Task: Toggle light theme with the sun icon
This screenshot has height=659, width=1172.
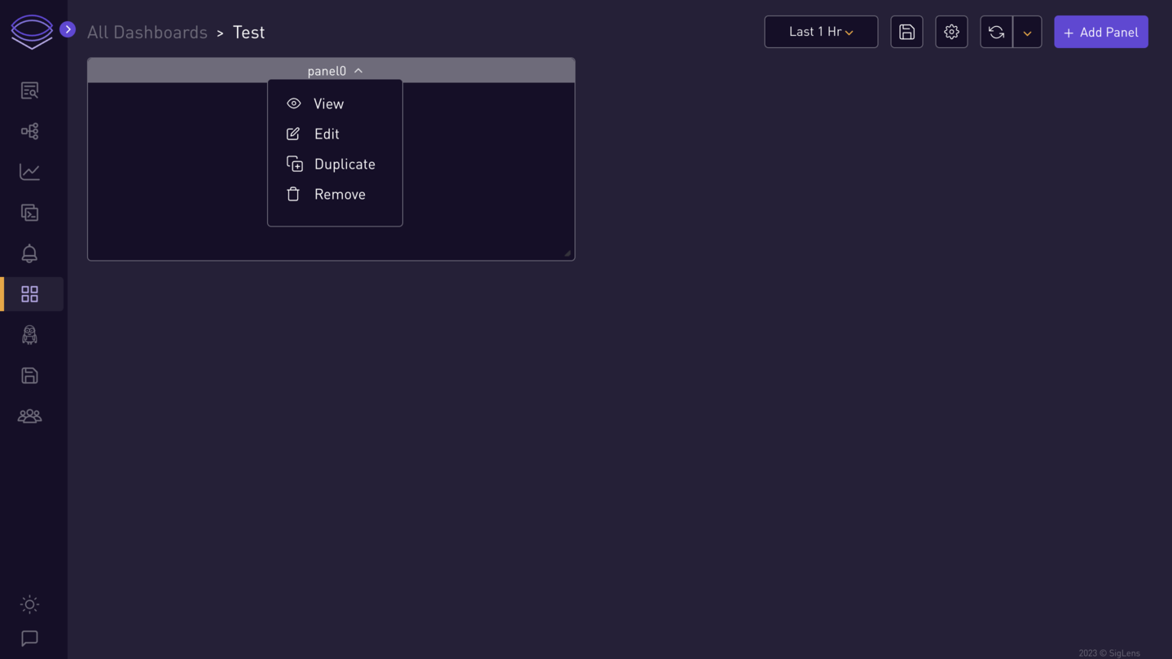Action: 29,604
